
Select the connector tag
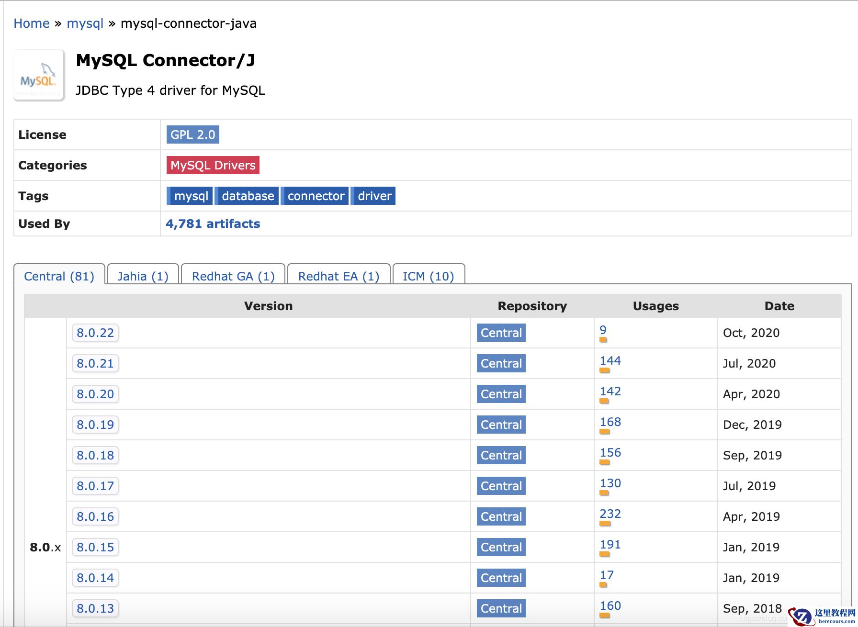tap(315, 196)
